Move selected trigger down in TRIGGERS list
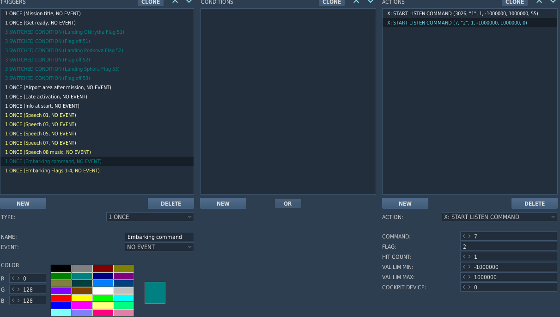The image size is (560, 317). coord(189,2)
